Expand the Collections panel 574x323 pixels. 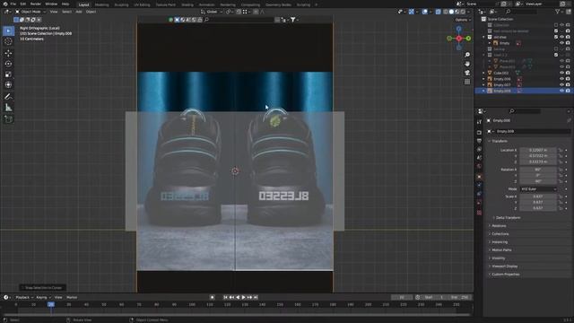[x=499, y=233]
